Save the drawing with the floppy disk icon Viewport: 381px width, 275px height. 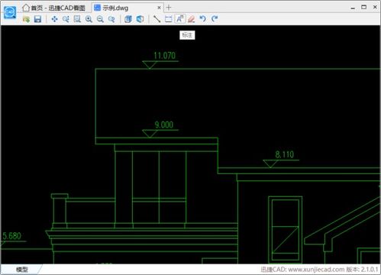(x=37, y=19)
